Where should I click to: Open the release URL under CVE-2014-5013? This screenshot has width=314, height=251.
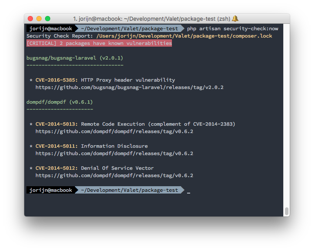pos(114,131)
